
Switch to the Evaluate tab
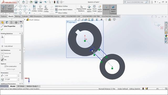[25, 16]
